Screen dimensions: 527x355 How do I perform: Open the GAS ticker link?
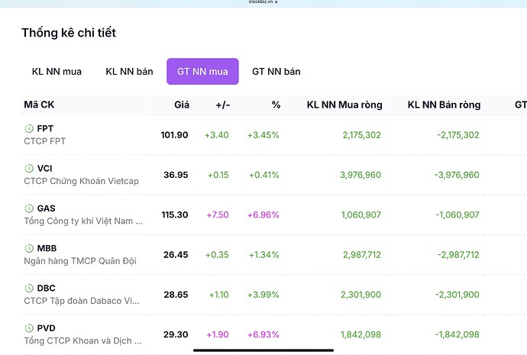(46, 208)
